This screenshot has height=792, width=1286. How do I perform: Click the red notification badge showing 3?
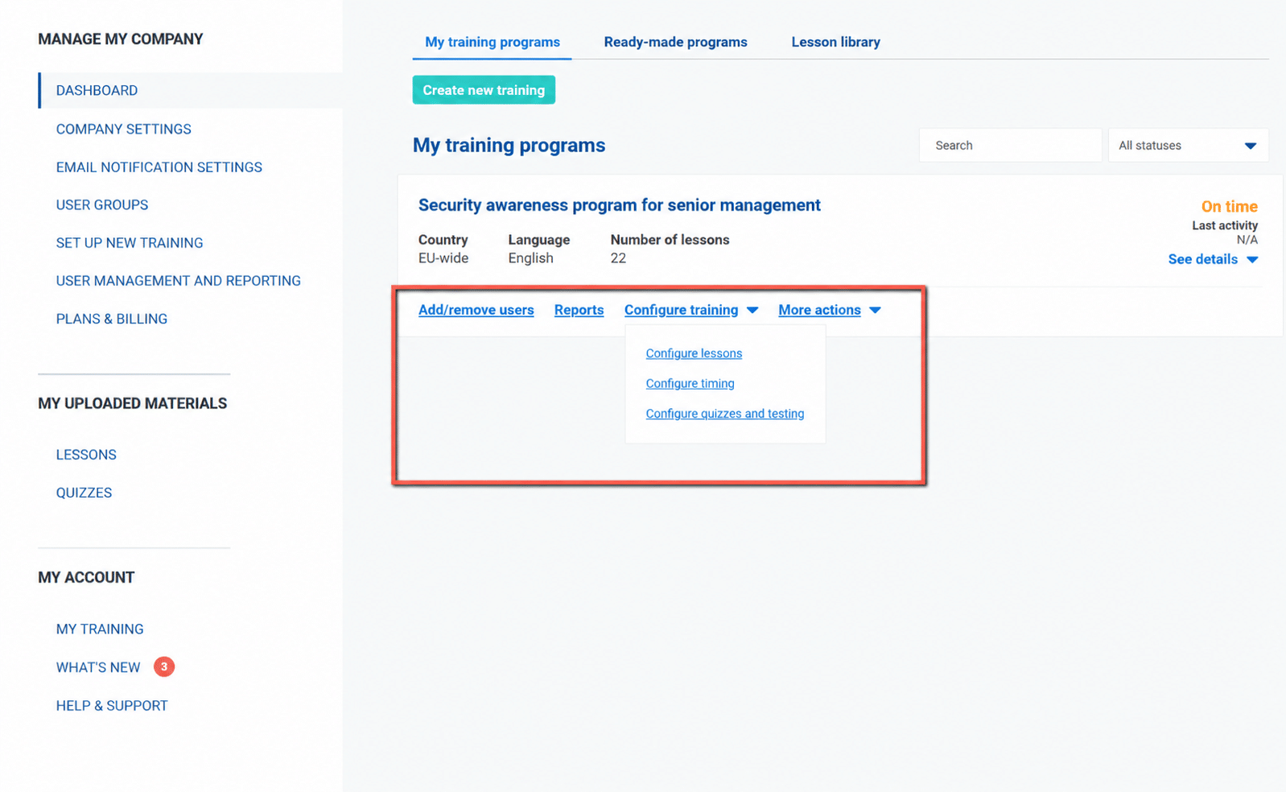tap(164, 666)
